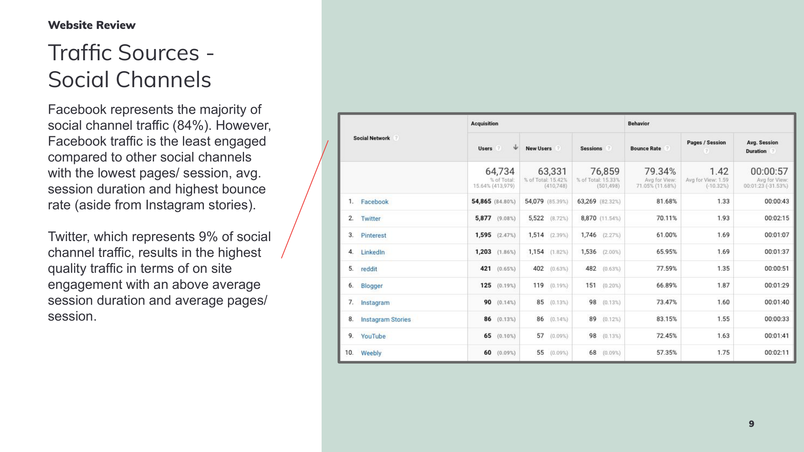Click the help icon beside Avg. Session Duration
The image size is (804, 452).
pos(773,151)
